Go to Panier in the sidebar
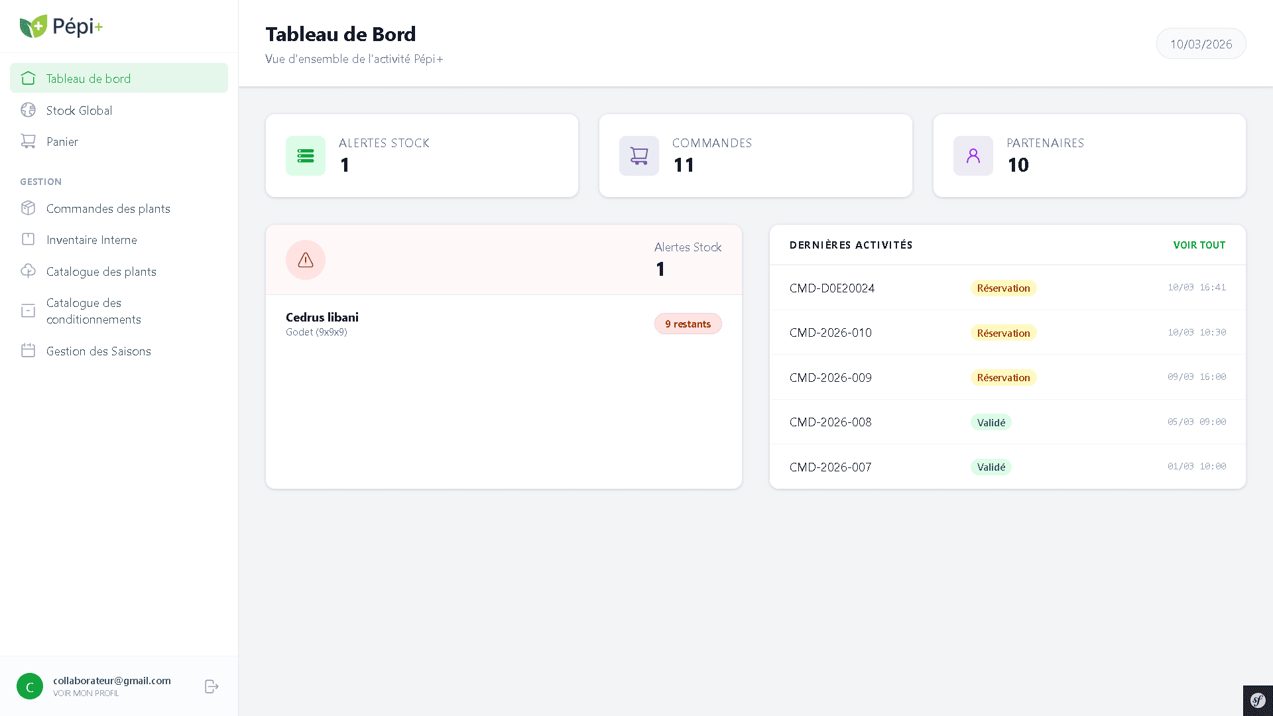The height and width of the screenshot is (716, 1273). (62, 141)
